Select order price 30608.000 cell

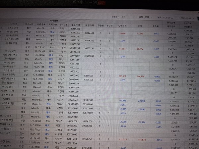74,79
